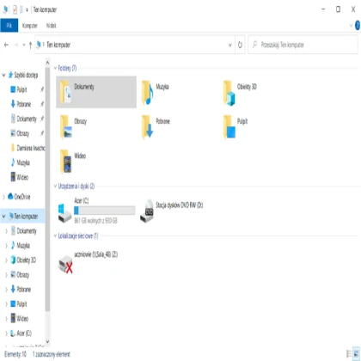Click the navigation pane scrollbar

pyautogui.click(x=47, y=189)
